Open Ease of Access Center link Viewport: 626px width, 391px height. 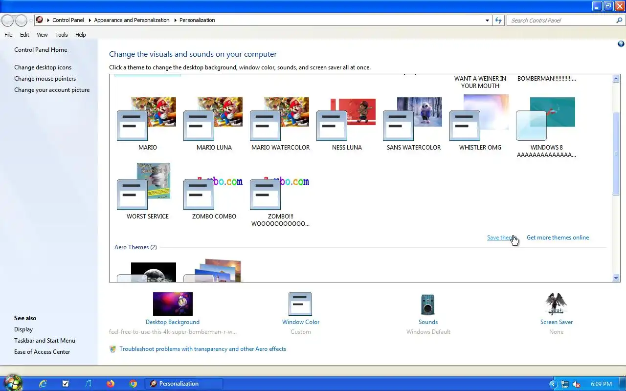(42, 352)
